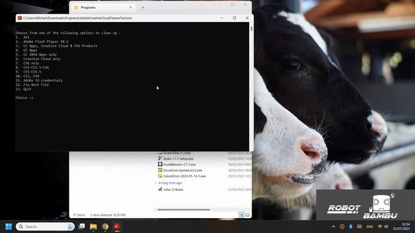Select IriunWebcam-2.7.7.exe file
Screen dimensions: 415x233
coord(179,164)
